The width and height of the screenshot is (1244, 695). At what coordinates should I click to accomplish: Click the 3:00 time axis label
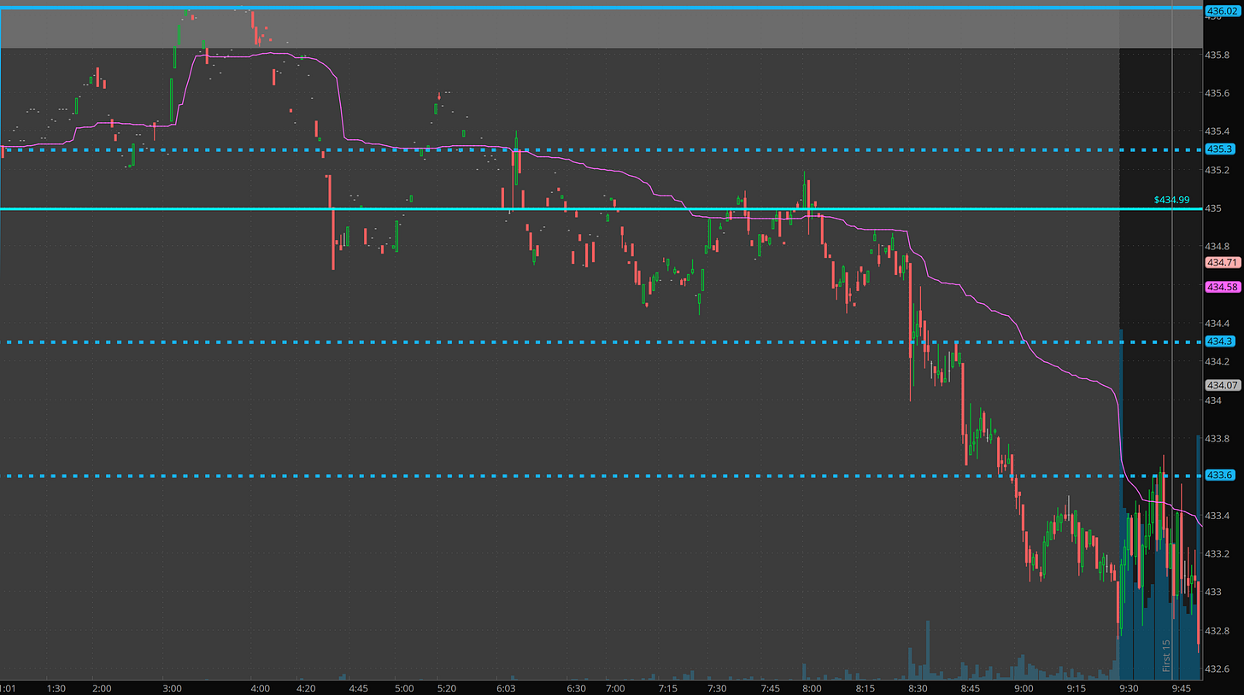pyautogui.click(x=172, y=687)
